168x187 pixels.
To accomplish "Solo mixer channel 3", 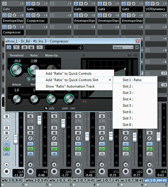I will tap(54, 116).
